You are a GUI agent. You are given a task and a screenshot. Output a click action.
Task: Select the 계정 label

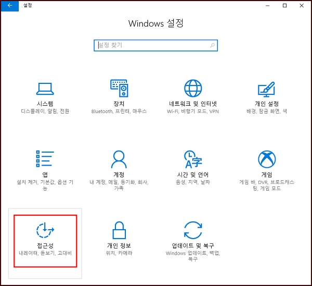pos(119,175)
